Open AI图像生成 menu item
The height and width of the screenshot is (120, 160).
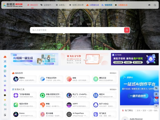coord(93,5)
